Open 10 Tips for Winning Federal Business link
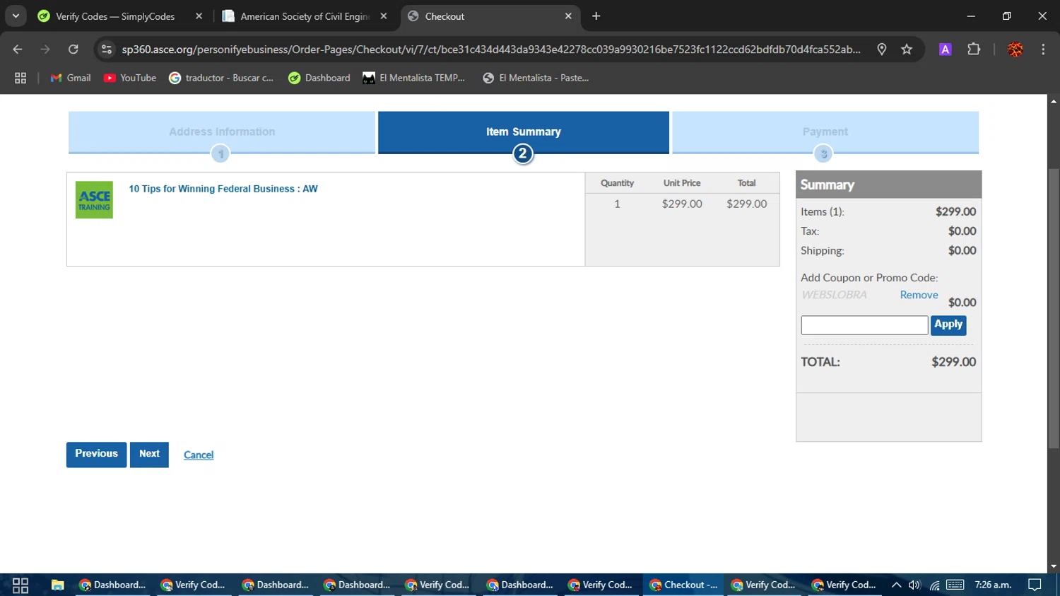The height and width of the screenshot is (596, 1060). pyautogui.click(x=223, y=189)
